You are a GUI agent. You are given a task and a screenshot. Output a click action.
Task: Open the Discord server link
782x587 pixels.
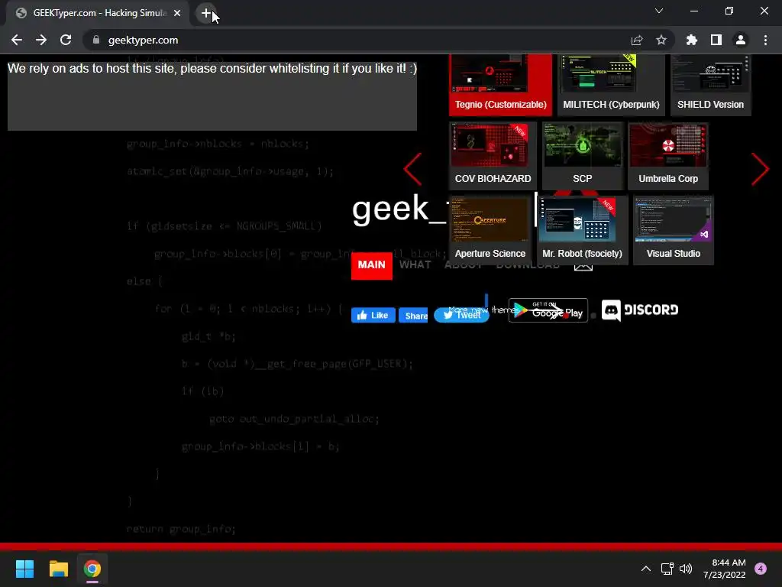coord(640,310)
